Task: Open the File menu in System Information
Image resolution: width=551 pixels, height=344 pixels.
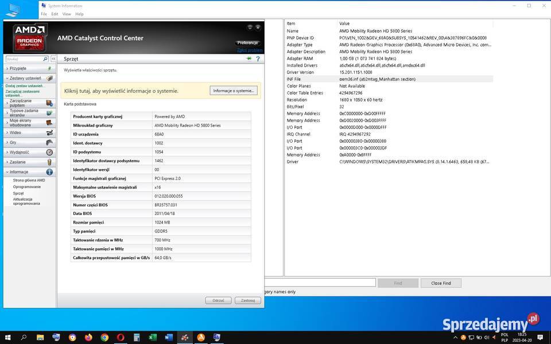Action: tap(44, 14)
